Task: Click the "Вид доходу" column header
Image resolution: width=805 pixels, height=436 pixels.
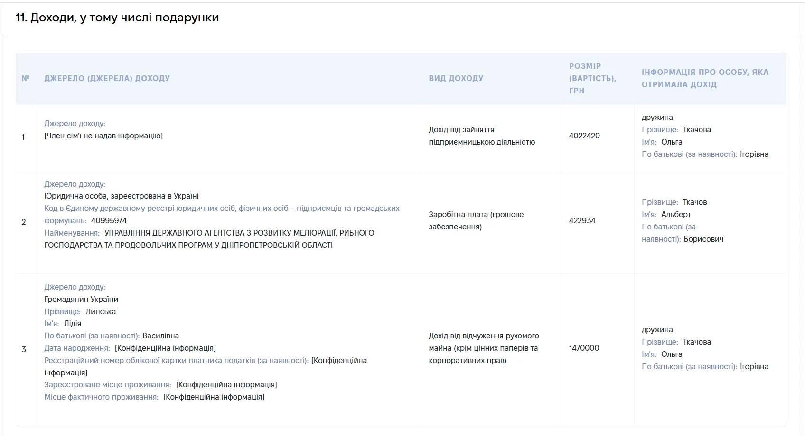Action: pyautogui.click(x=456, y=78)
